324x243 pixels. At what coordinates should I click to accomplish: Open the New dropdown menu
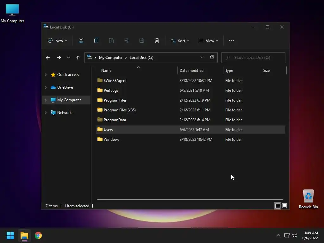point(58,41)
